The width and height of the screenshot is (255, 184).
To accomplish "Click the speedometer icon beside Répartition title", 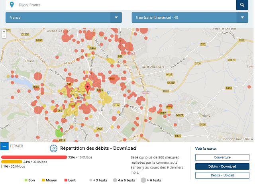I will 54,149.
